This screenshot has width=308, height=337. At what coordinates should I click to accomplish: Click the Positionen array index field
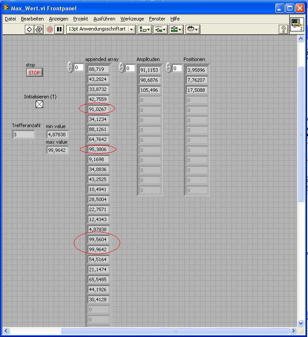point(177,68)
